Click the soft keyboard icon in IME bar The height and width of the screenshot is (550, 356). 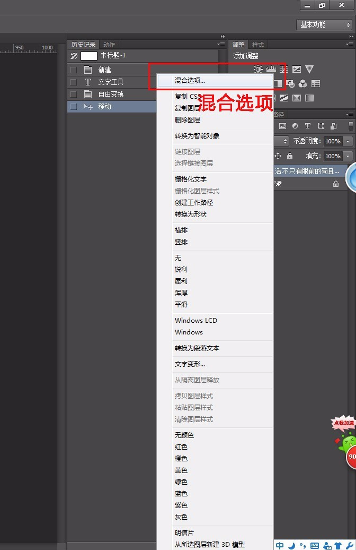315,545
